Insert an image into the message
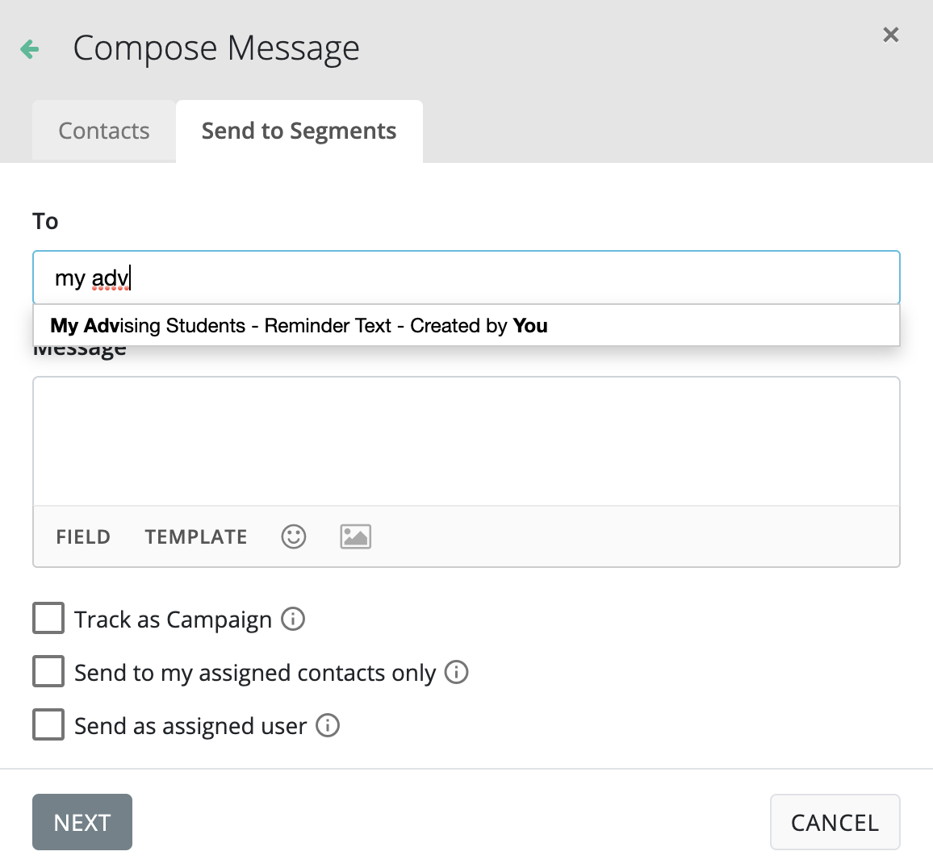The height and width of the screenshot is (868, 933). (355, 536)
